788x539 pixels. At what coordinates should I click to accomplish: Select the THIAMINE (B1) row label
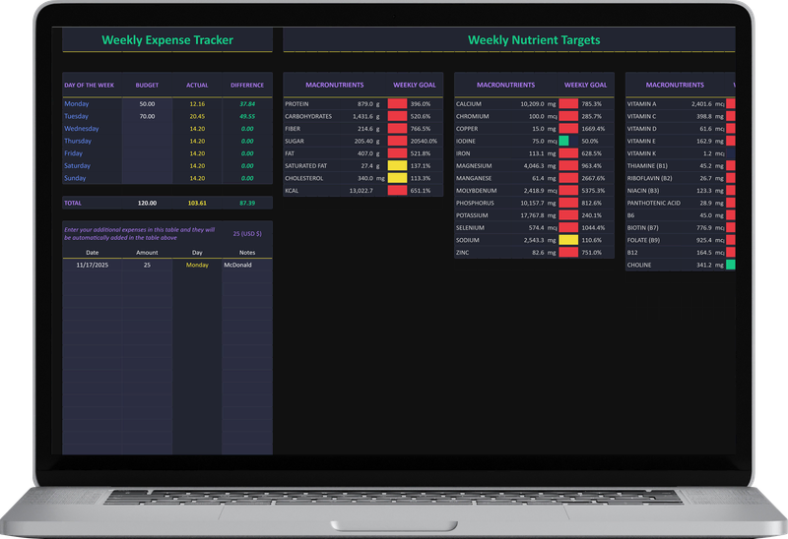pos(647,165)
